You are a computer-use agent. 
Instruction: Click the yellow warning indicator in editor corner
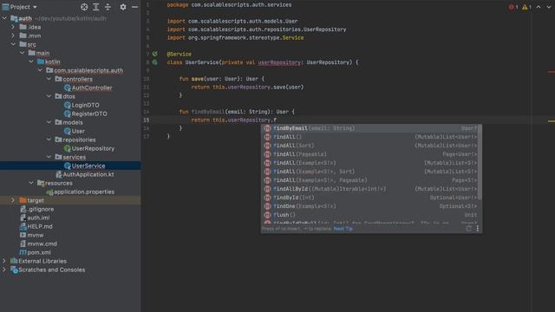pyautogui.click(x=526, y=7)
